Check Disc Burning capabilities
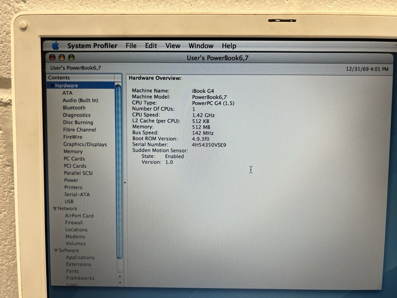 [78, 122]
